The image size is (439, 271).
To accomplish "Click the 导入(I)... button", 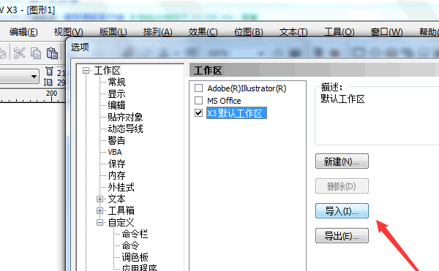I will pos(342,210).
